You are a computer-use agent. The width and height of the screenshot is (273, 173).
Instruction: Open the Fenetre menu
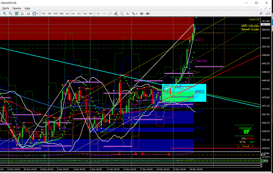coord(17,8)
